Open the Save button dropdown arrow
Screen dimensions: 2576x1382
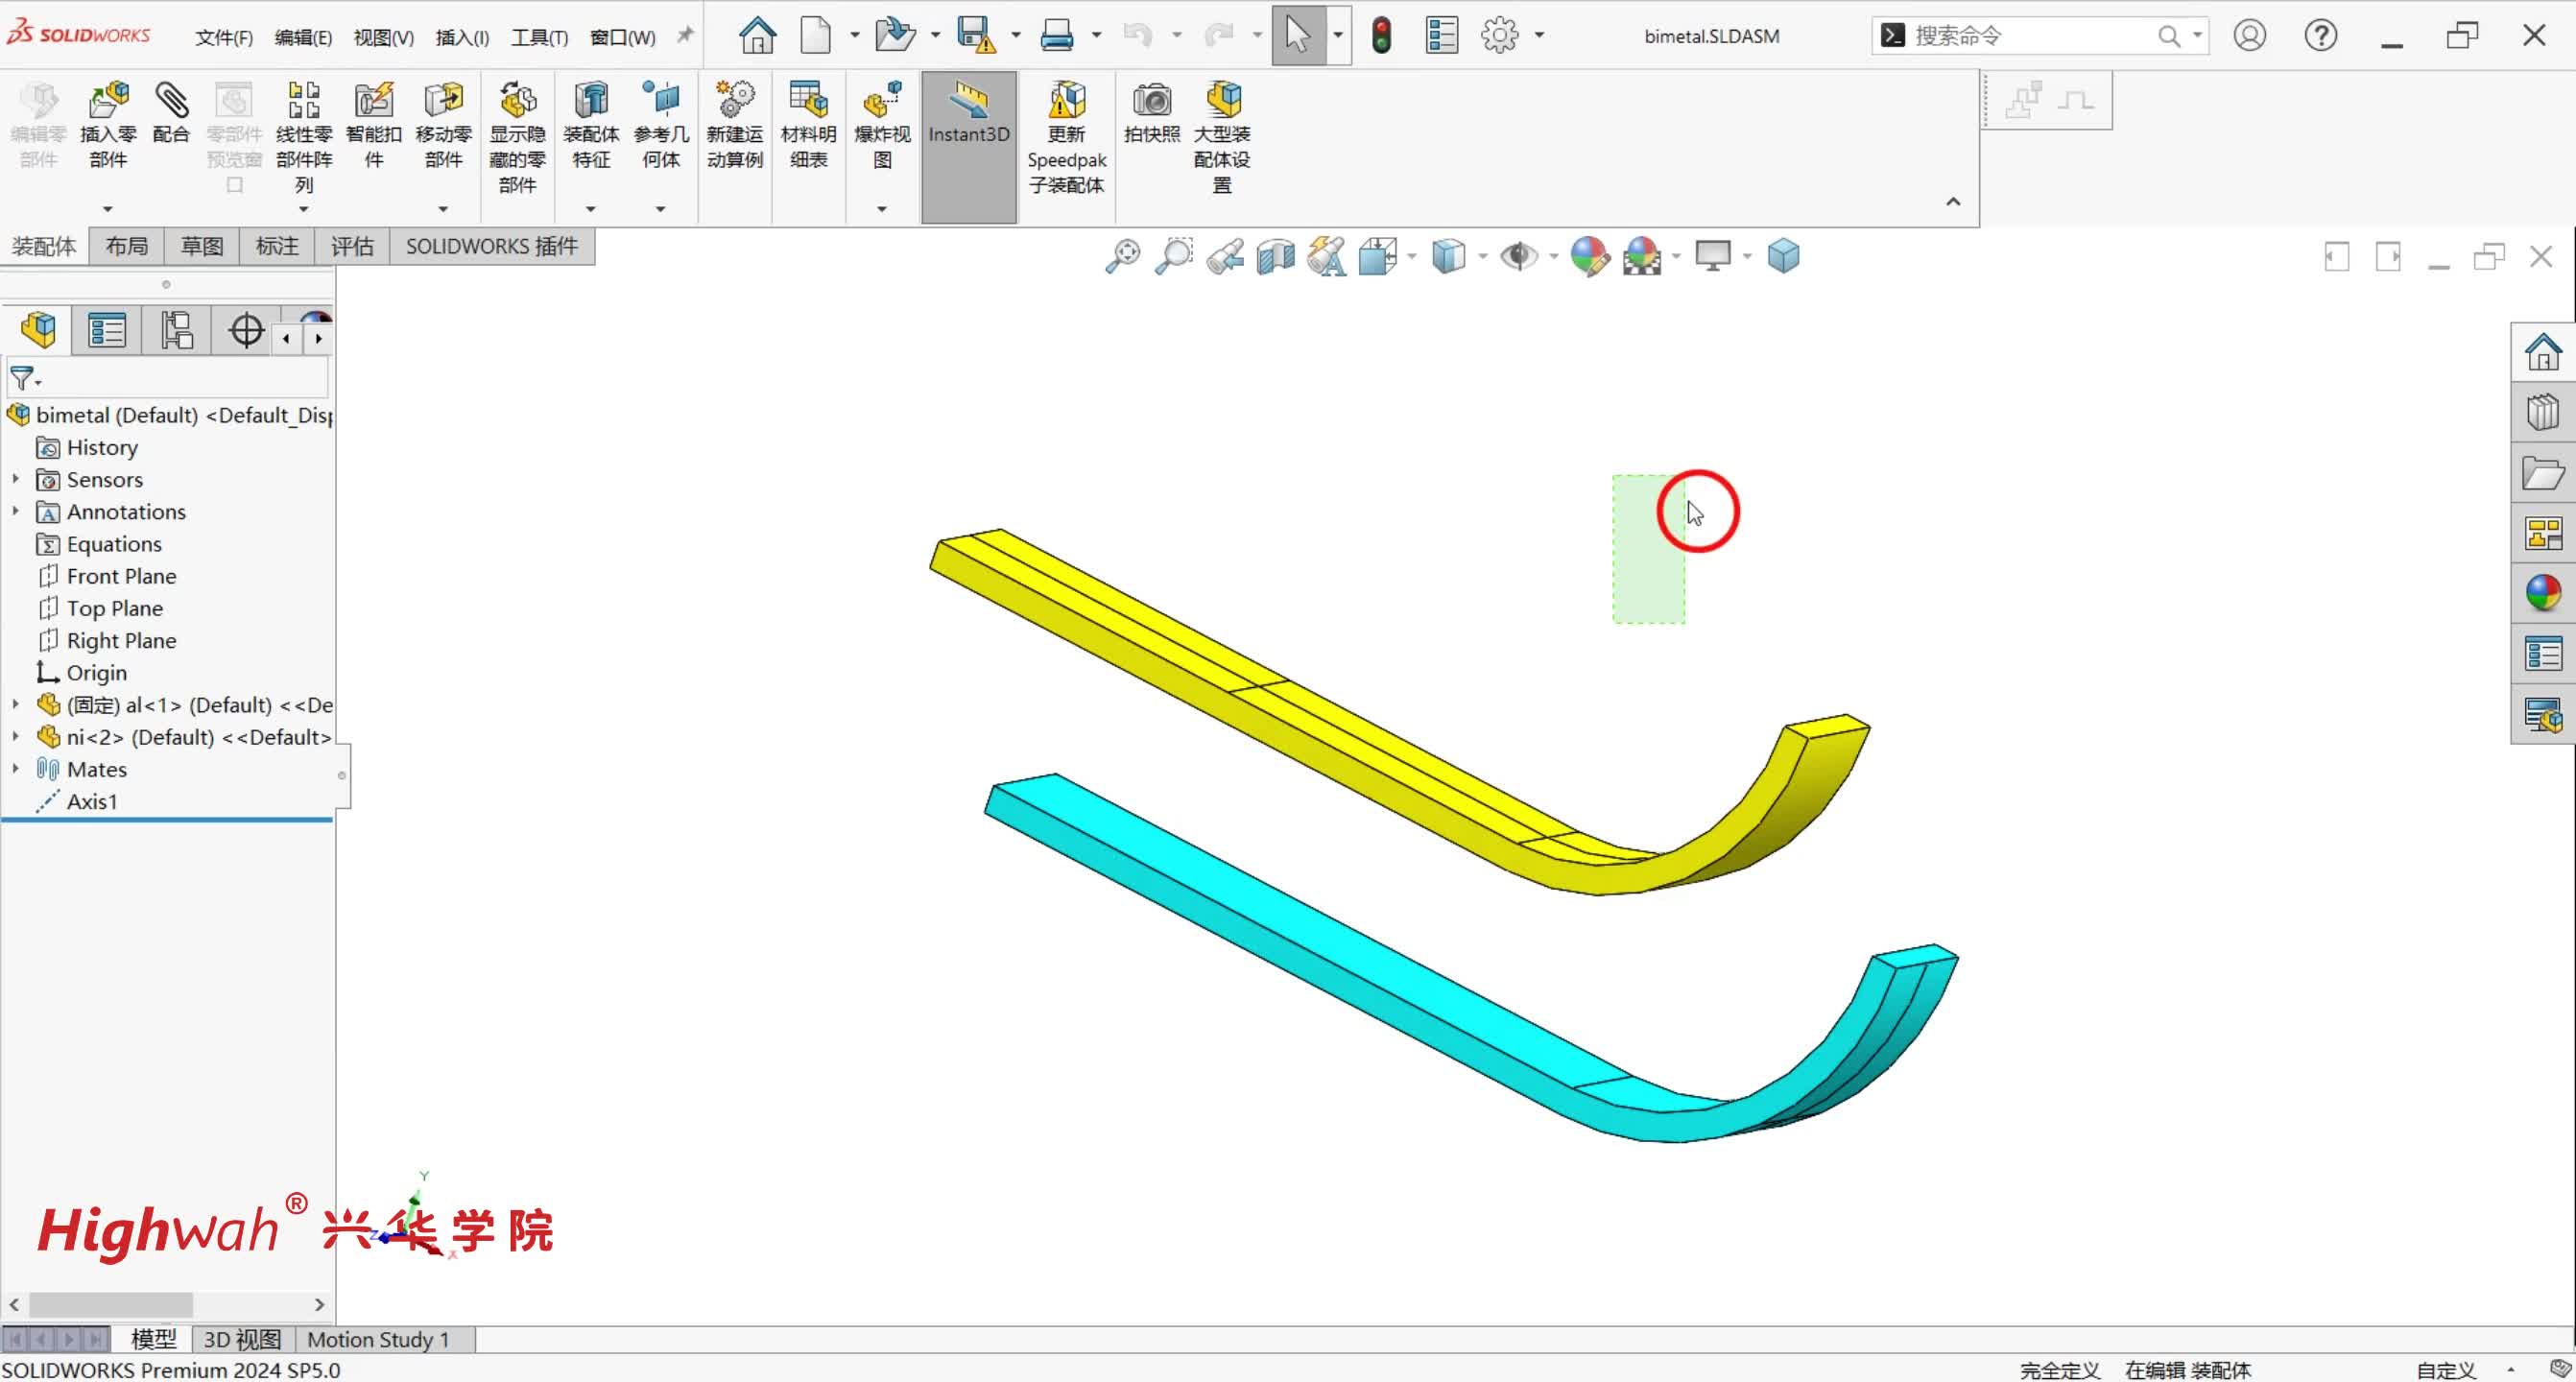coord(1016,35)
